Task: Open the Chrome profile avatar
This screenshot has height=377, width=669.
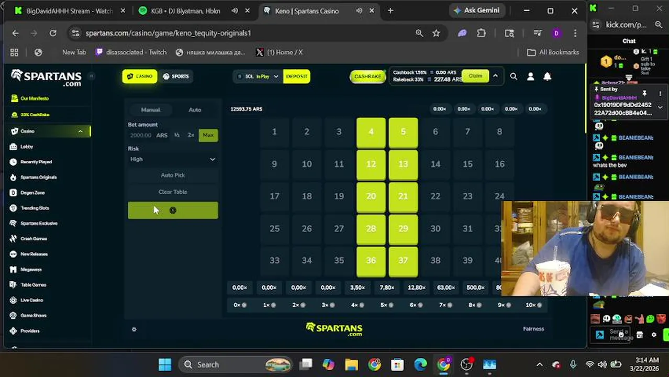Action: click(556, 33)
